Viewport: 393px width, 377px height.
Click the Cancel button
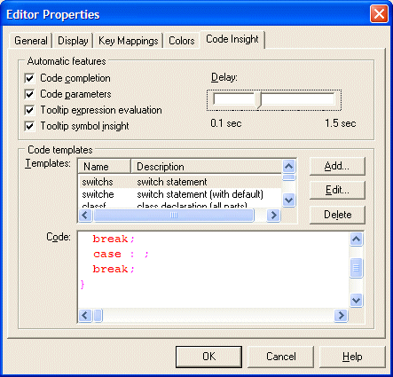point(280,357)
